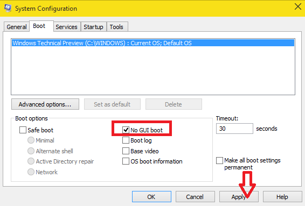Select the Minimal radio button
The height and width of the screenshot is (206, 305).
31,140
